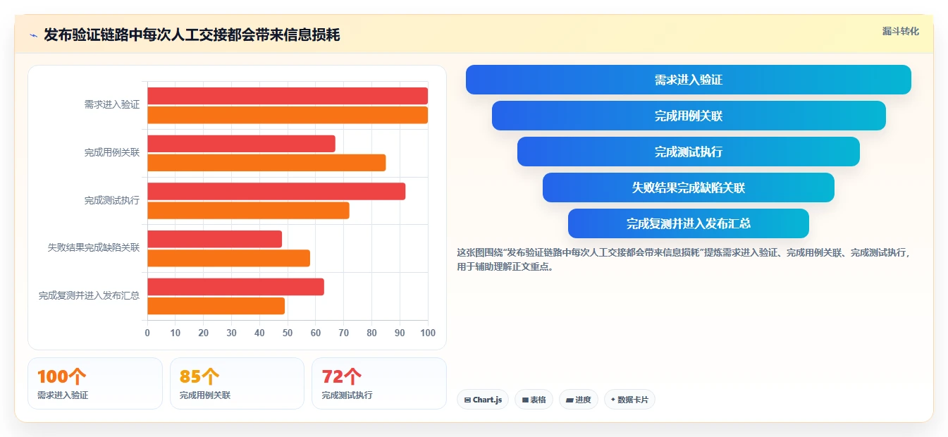Click the 进度 tag chip

pos(578,400)
